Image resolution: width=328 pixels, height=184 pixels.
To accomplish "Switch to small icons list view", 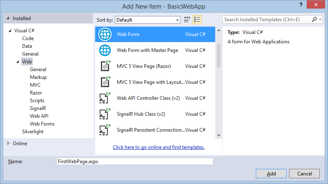I will [197, 20].
